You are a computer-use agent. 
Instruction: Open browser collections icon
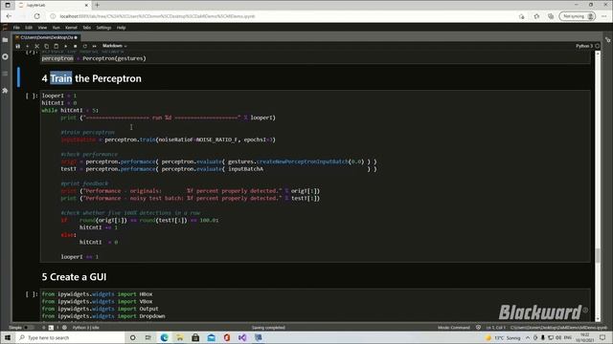(x=551, y=16)
